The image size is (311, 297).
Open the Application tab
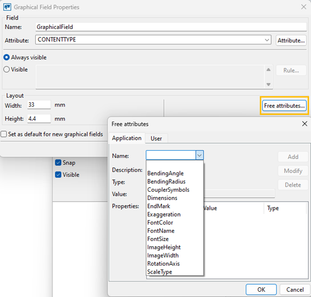pyautogui.click(x=127, y=138)
